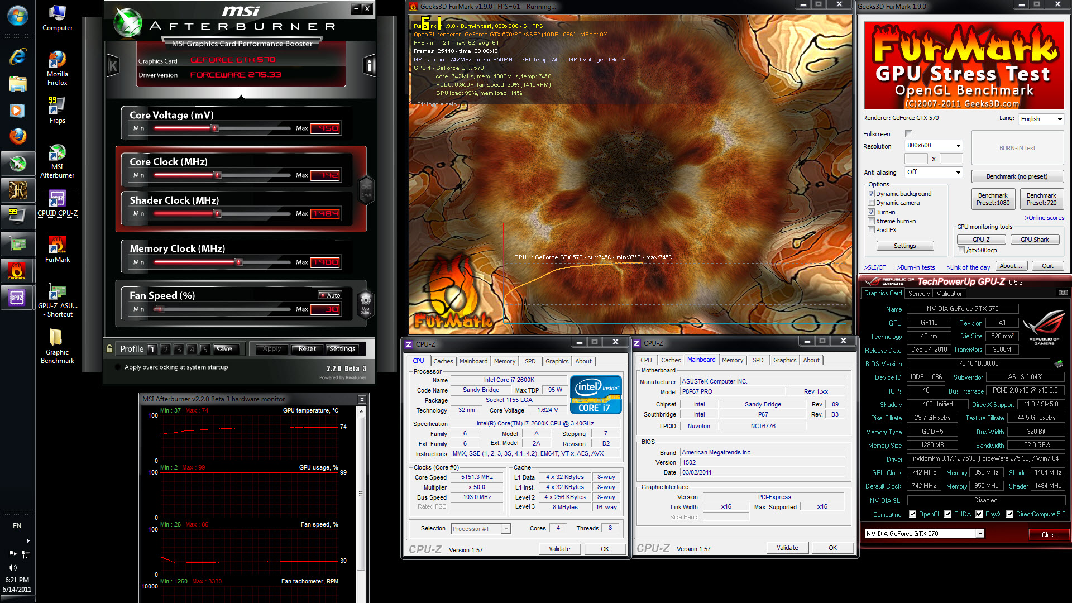Open the Online scores link

[1044, 218]
